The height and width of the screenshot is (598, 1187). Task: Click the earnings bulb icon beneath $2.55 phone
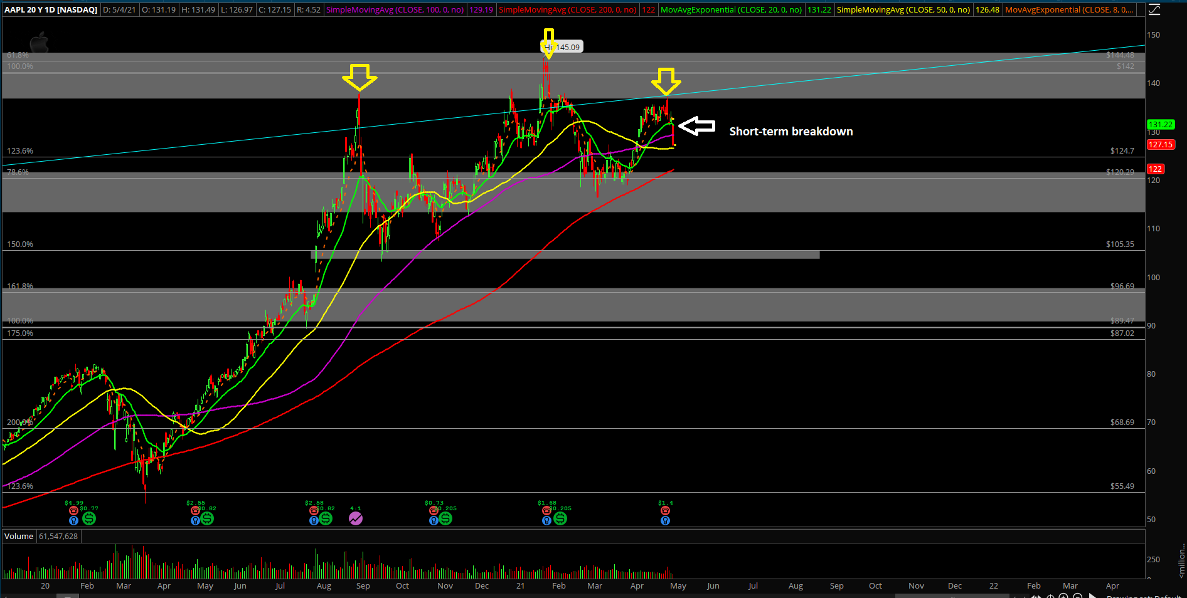(x=195, y=520)
